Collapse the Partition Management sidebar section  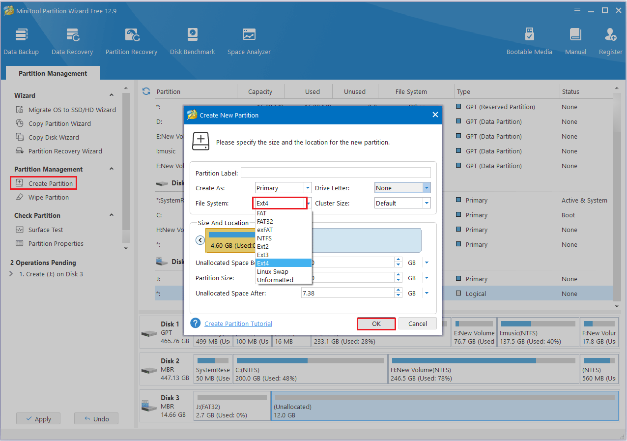coord(112,169)
